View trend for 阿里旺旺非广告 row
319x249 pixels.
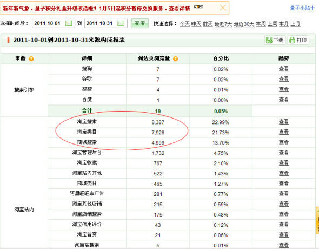284,194
